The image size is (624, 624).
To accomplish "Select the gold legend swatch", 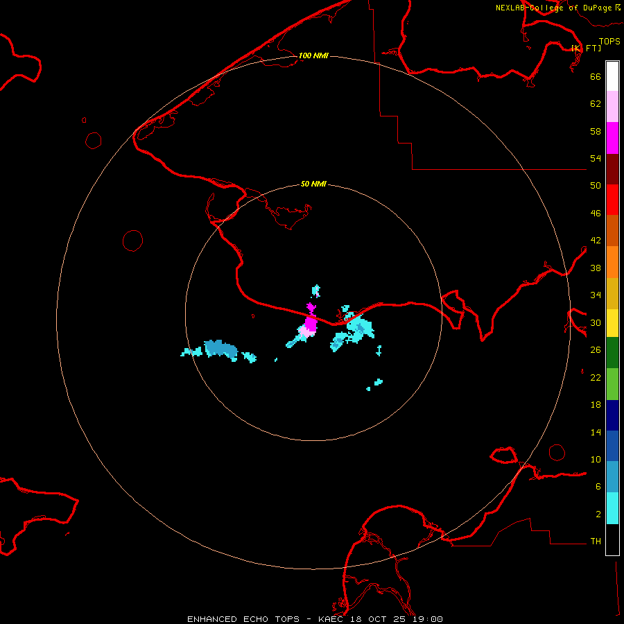I will [x=612, y=293].
